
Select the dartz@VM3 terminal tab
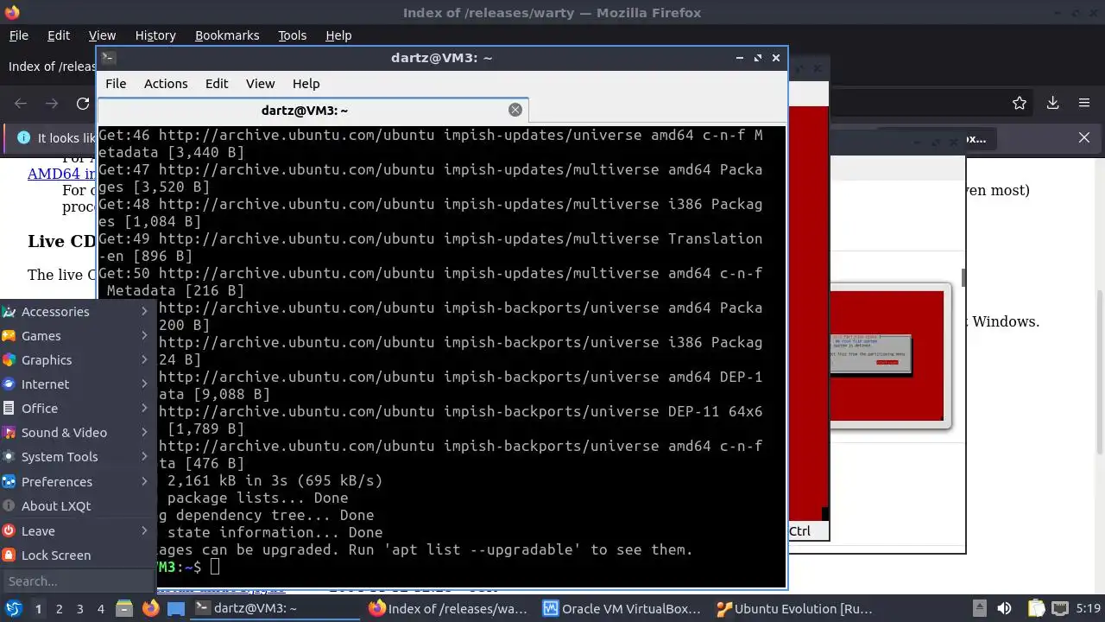tap(313, 110)
